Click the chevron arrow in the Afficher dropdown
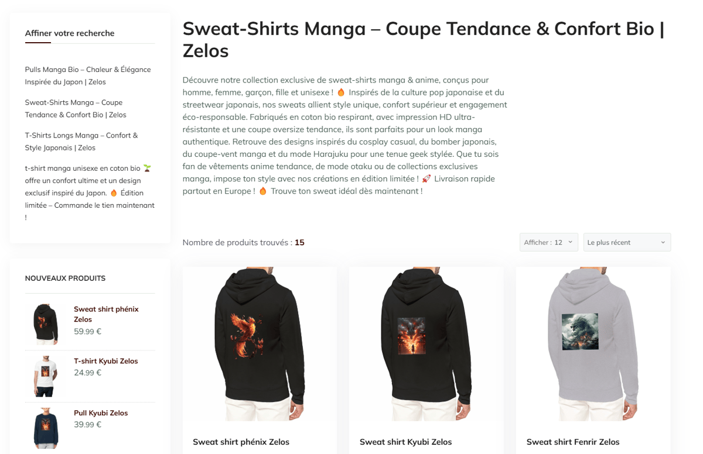This screenshot has height=454, width=703. (x=570, y=242)
